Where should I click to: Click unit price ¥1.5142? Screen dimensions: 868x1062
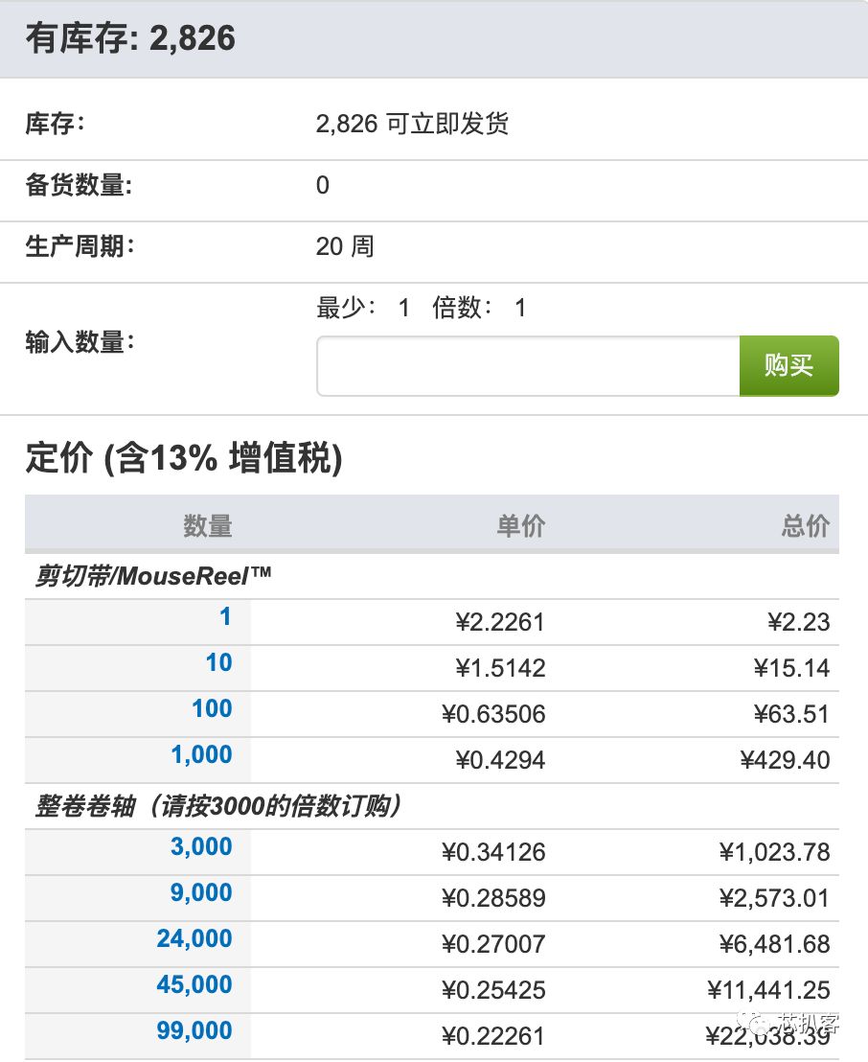click(x=500, y=668)
